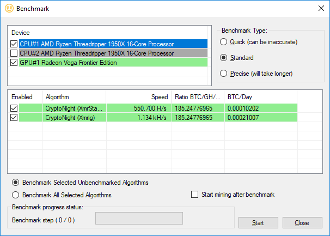Select CryptoNight (Xmrig) algorithm cell

(x=75, y=118)
